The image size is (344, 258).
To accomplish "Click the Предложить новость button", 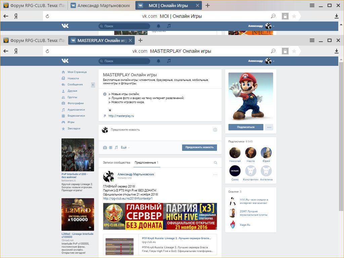I will click(x=199, y=147).
